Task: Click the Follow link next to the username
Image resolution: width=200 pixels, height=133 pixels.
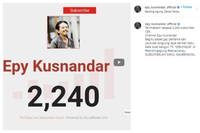Action: click(187, 7)
